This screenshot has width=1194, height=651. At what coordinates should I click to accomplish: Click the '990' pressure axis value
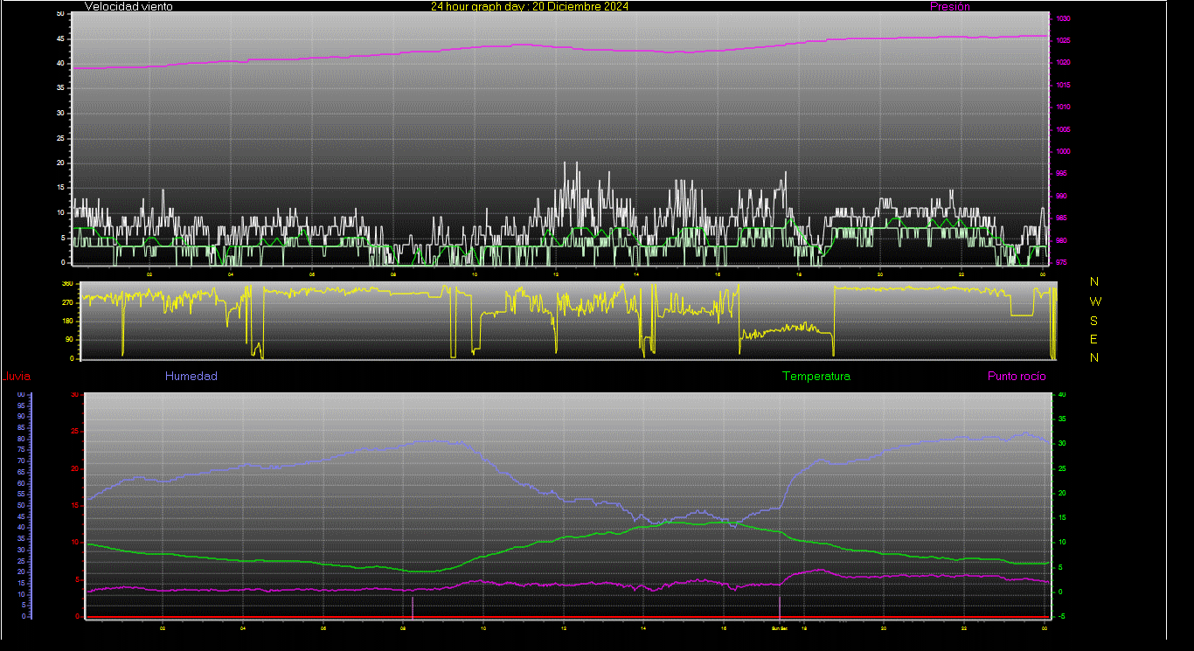(x=1062, y=196)
